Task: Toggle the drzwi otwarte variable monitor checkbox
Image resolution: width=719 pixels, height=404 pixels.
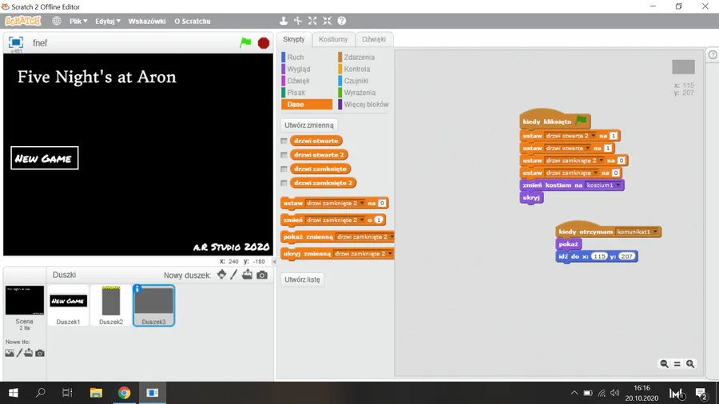Action: [x=284, y=141]
